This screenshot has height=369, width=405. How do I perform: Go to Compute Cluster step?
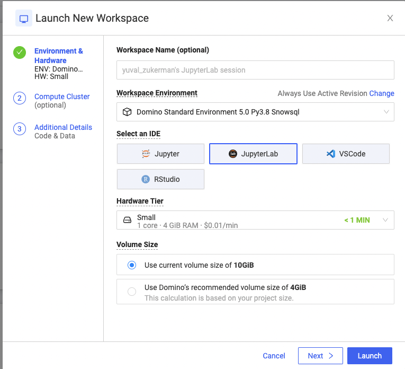point(62,96)
